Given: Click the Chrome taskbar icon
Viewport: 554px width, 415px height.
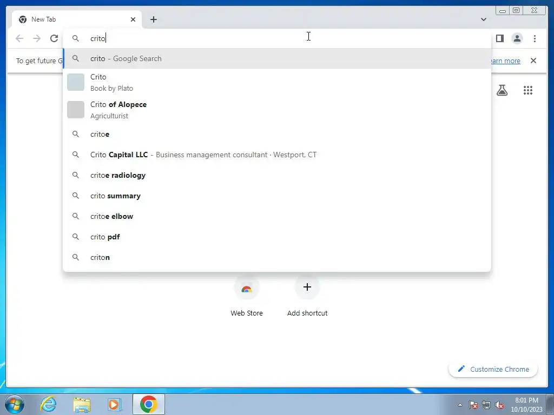Looking at the screenshot, I should pos(148,404).
